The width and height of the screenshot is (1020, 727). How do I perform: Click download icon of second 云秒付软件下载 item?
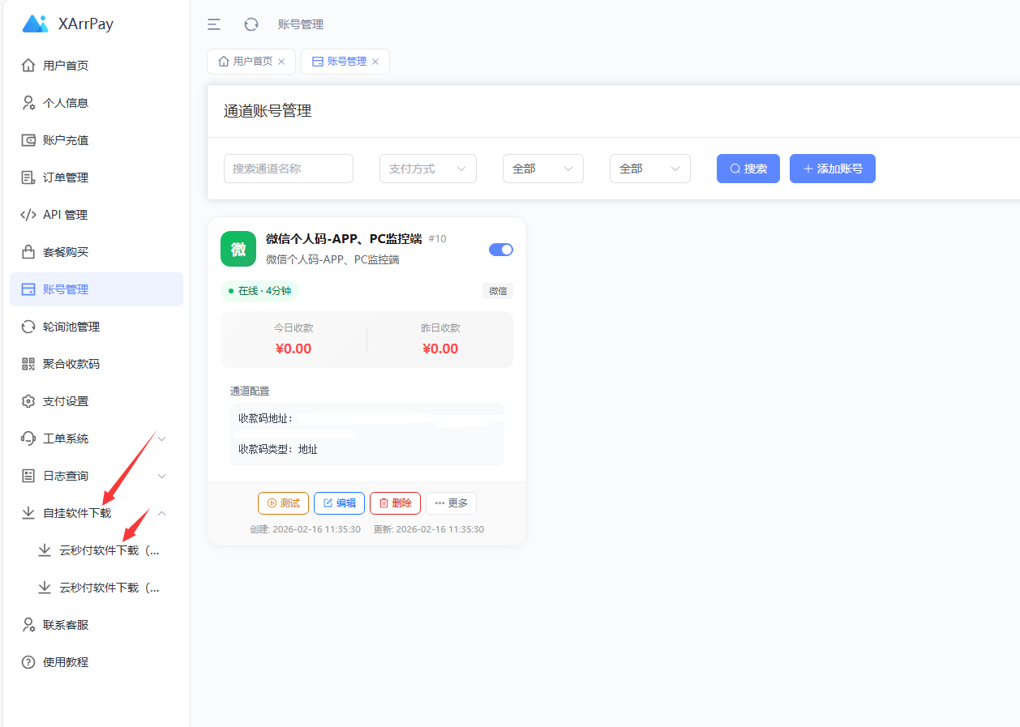pos(45,588)
